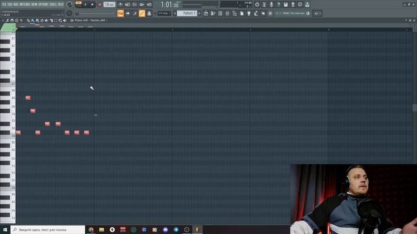The height and width of the screenshot is (234, 417).
Task: Open the Mixer icon
Action: pos(227,13)
